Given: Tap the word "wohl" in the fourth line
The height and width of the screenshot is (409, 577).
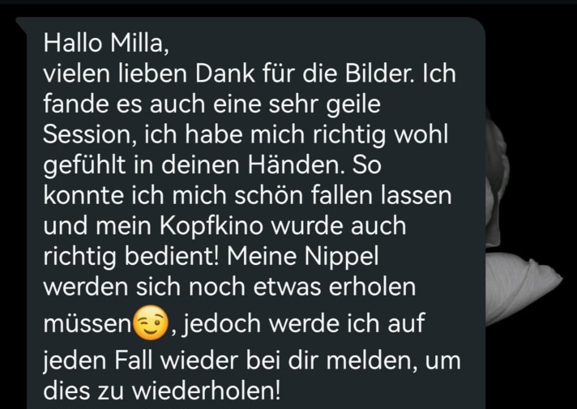Looking at the screenshot, I should tap(421, 134).
